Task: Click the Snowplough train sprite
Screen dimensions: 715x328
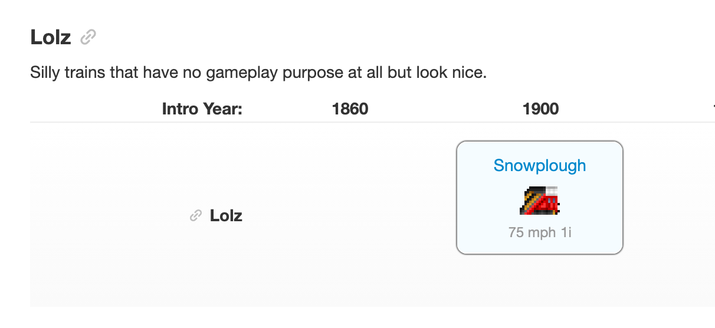Action: click(540, 200)
